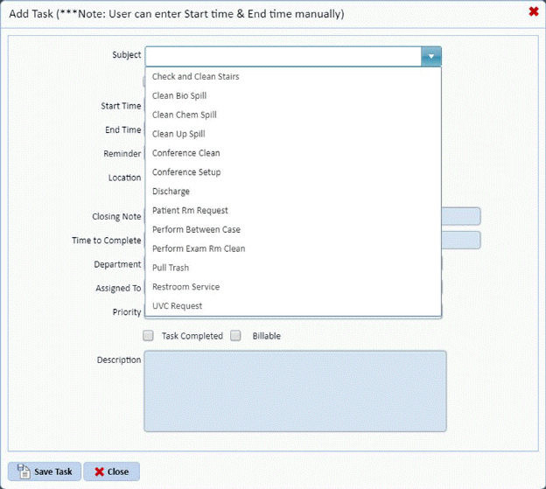This screenshot has width=546, height=489.
Task: Pick 'UVC Request' option
Action: click(x=177, y=306)
